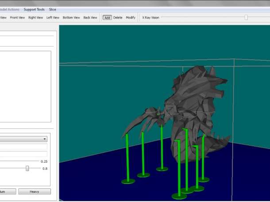Viewport: 270px width, 202px height.
Task: Switch to Bottom View
Action: pyautogui.click(x=71, y=18)
